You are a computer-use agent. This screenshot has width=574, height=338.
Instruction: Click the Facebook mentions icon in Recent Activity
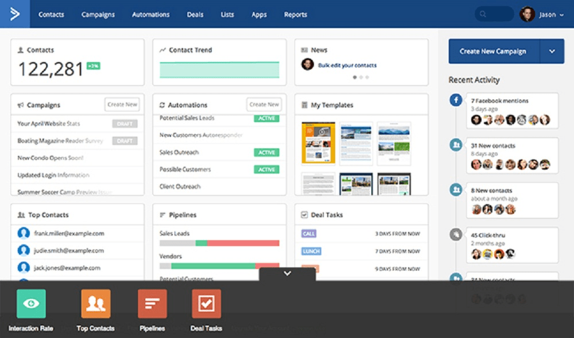tap(455, 99)
